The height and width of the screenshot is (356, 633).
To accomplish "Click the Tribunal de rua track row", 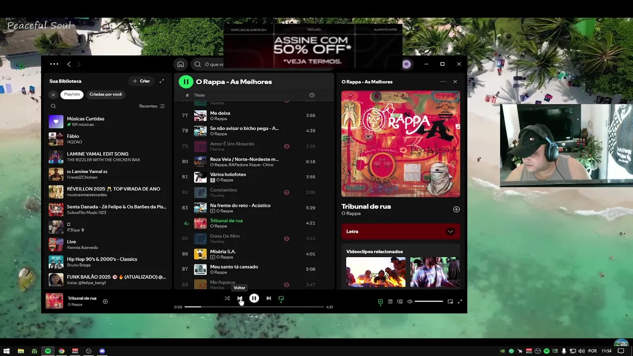I will [x=253, y=223].
